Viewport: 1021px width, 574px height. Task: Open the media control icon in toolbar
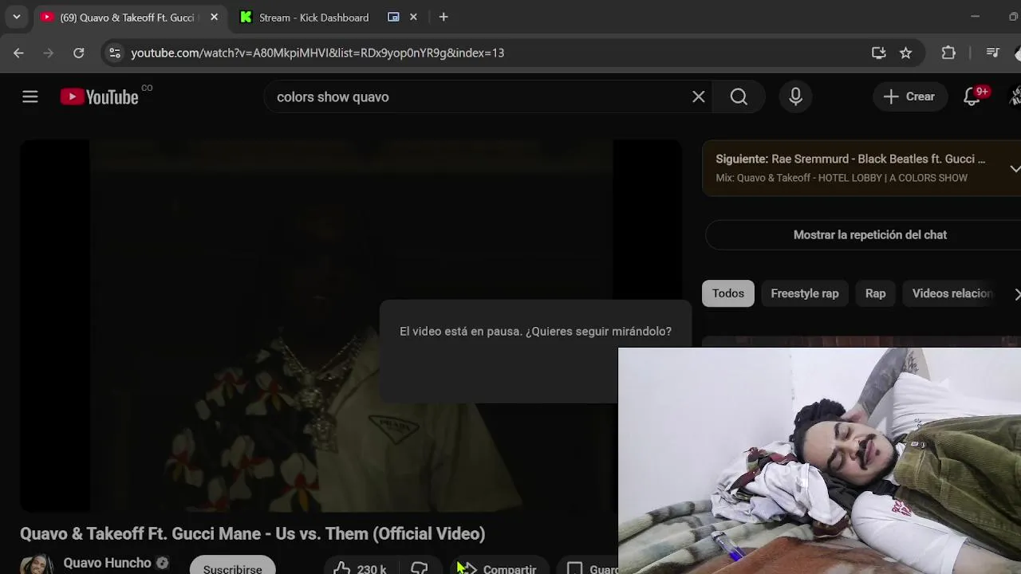pyautogui.click(x=993, y=53)
